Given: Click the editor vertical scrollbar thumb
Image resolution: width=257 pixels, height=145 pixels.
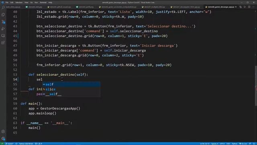Looking at the screenshot, I should (x=256, y=85).
